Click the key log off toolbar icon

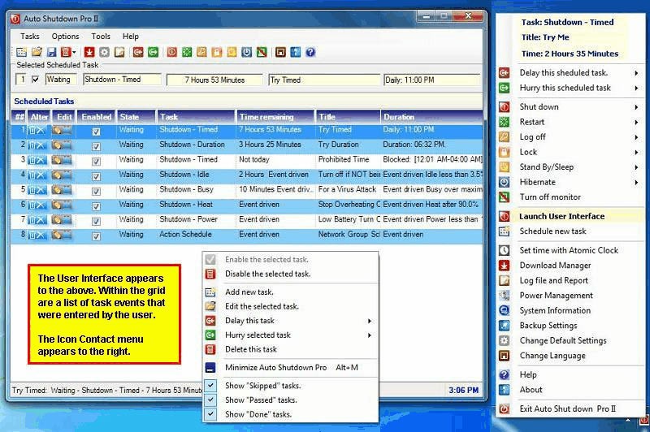tap(201, 52)
